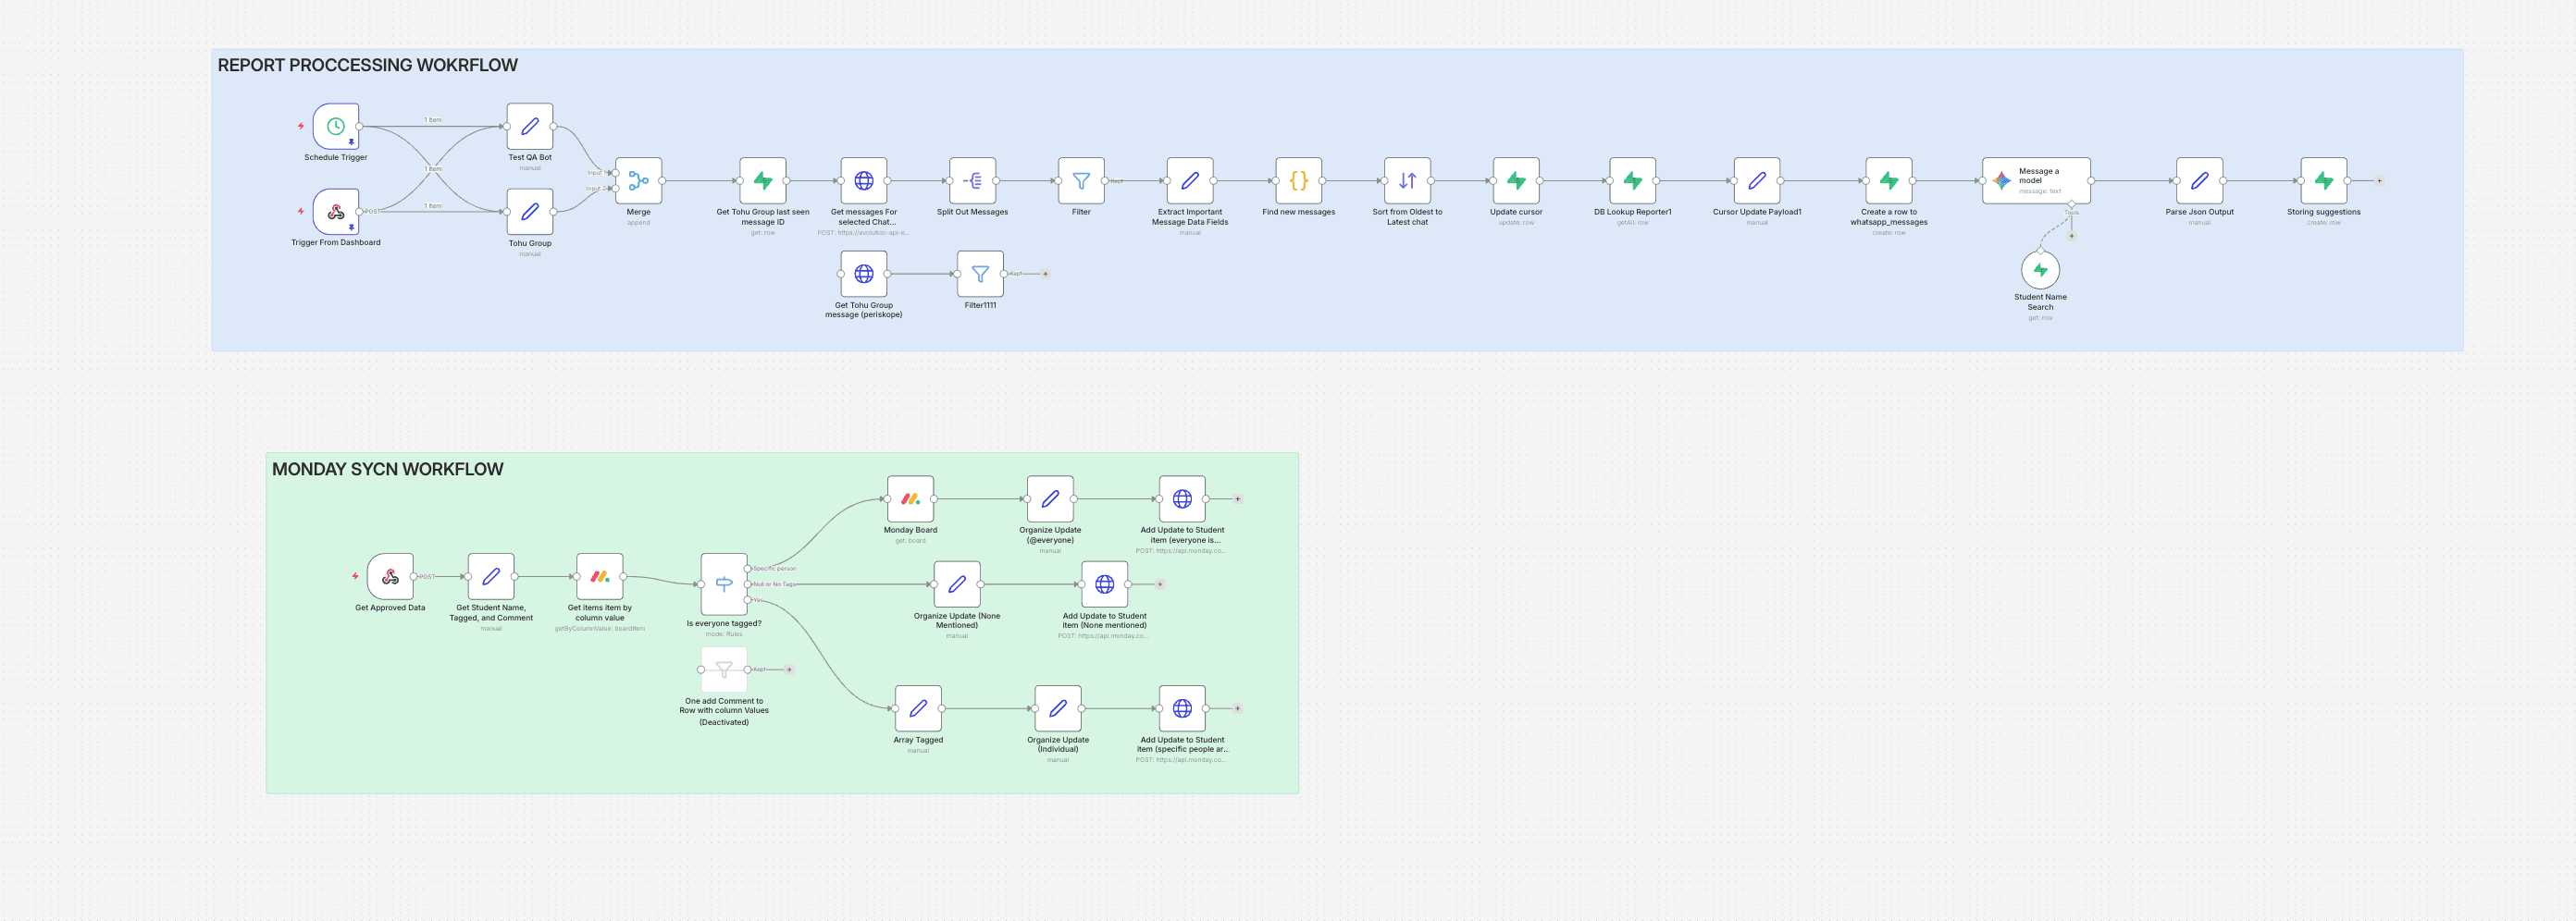Screen dimensions: 2576x921
Task: Click the Array Tagged edit node
Action: (918, 708)
